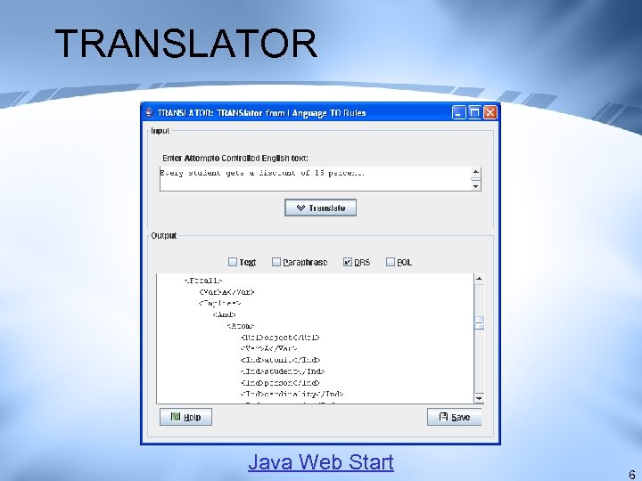Click the "<Ind>person</Ind>" output line
Viewport: 642px width, 481px height.
[280, 383]
